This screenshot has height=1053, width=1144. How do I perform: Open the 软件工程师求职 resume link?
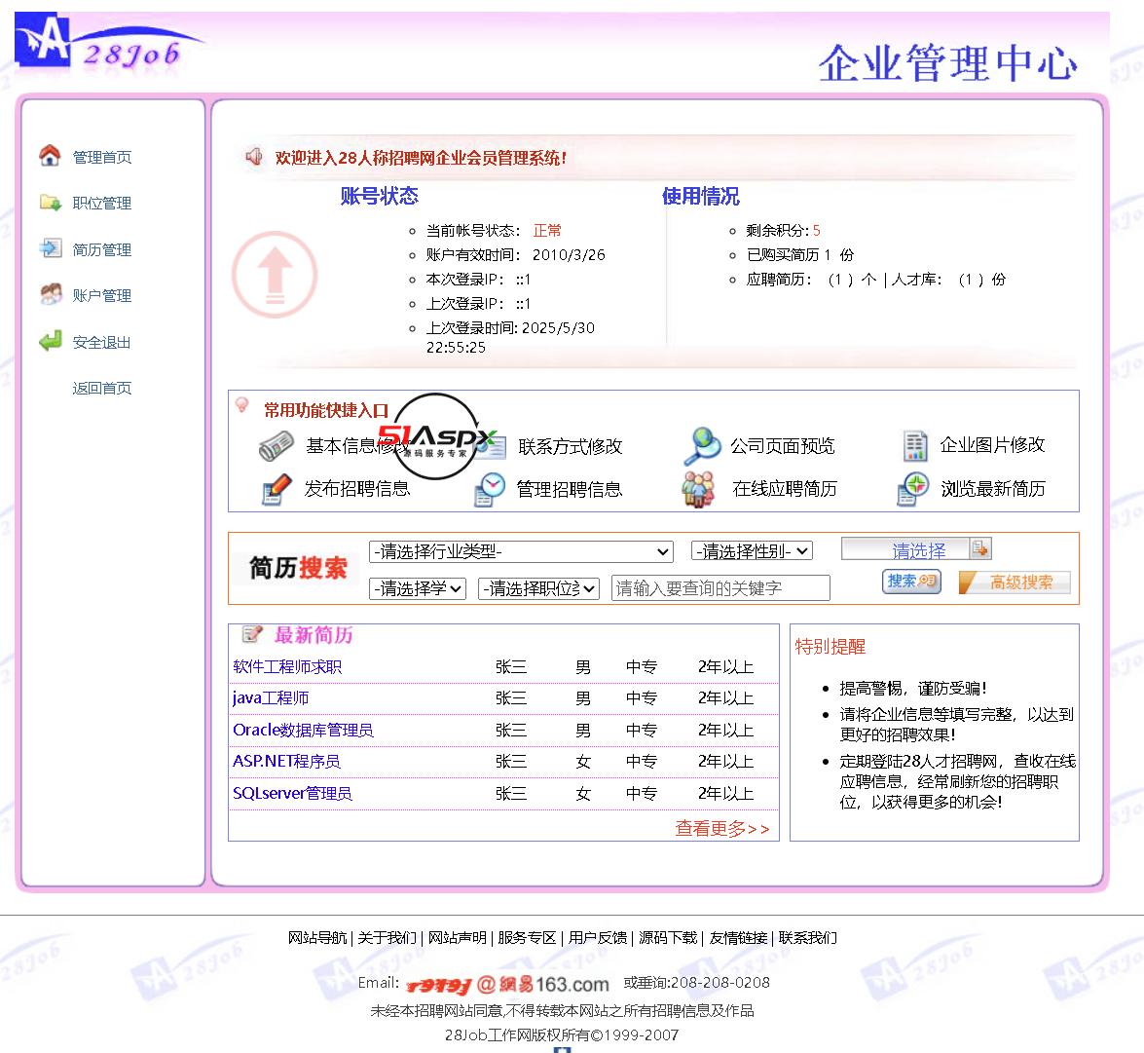287,667
